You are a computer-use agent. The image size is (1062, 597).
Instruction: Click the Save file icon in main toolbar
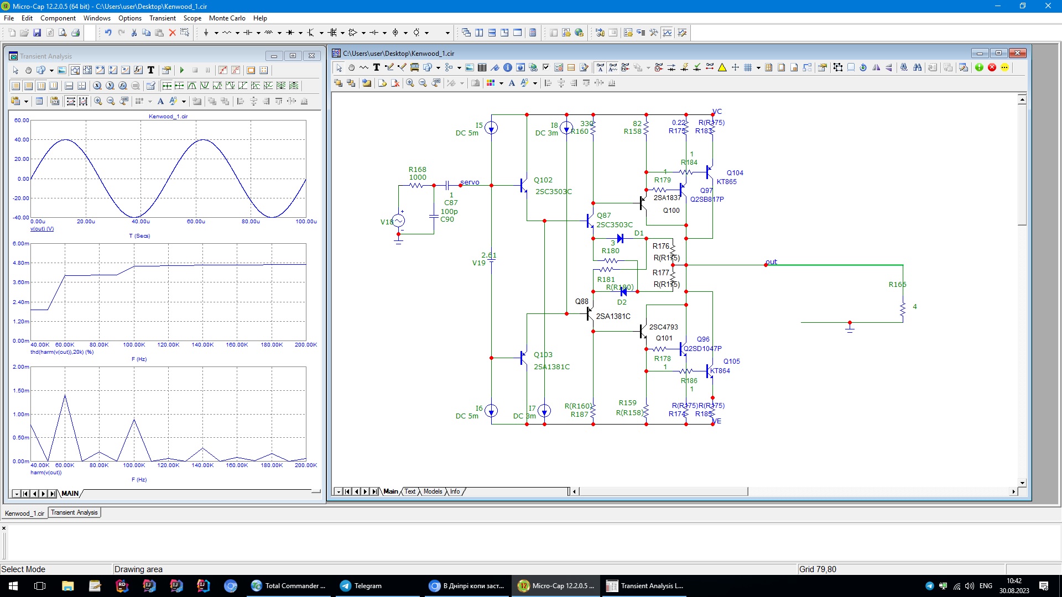[x=37, y=33]
